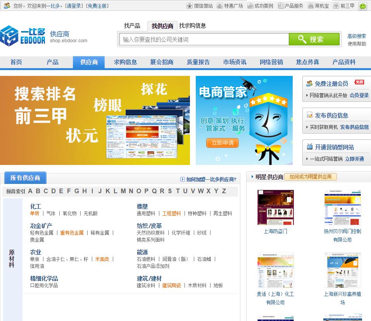
Task: Open 产品资料 in navigation bar
Action: (x=344, y=62)
